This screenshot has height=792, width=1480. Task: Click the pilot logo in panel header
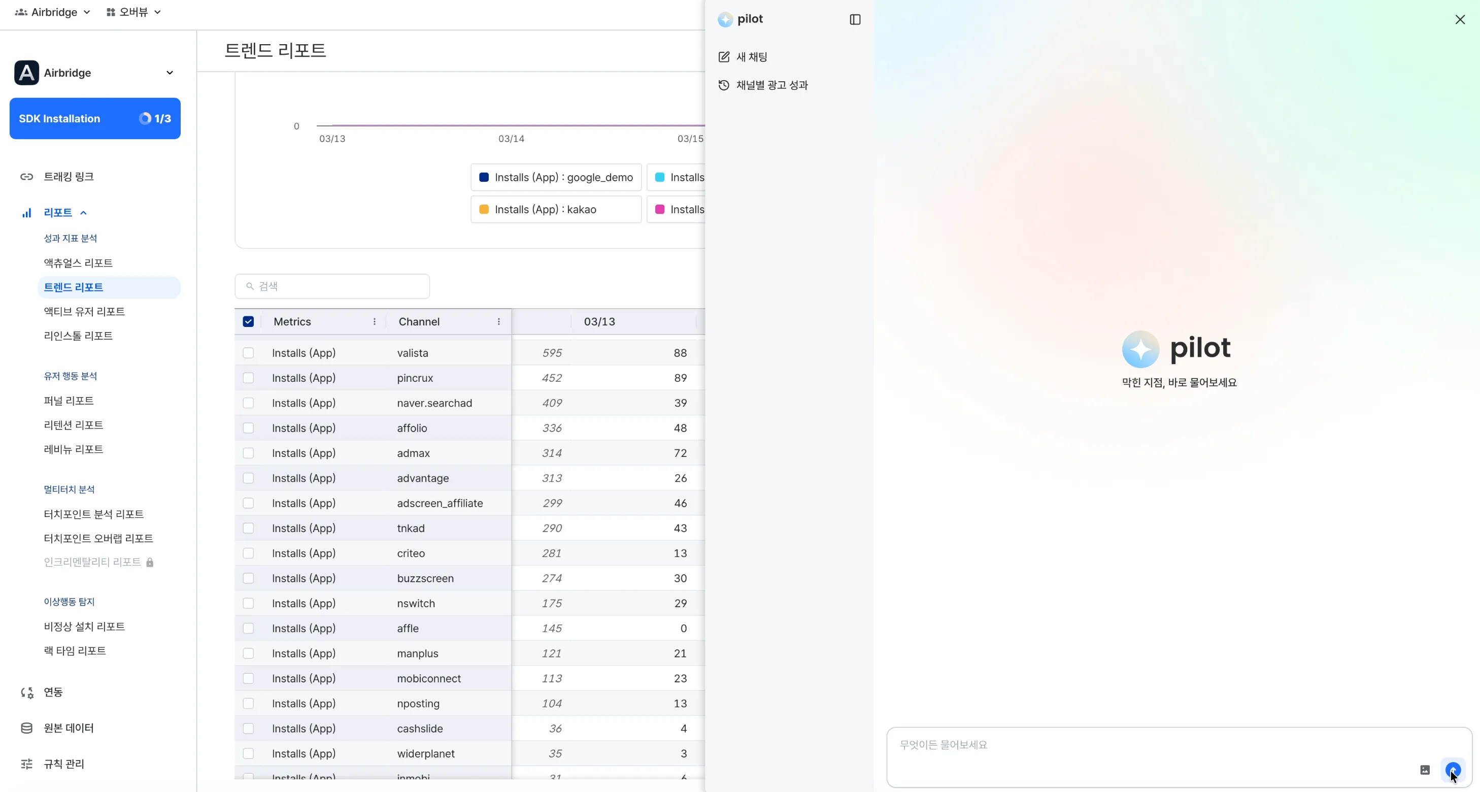pos(725,19)
